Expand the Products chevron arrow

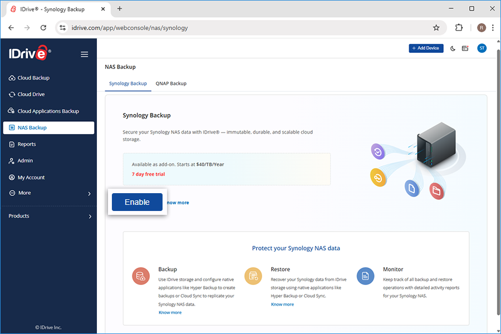pyautogui.click(x=90, y=217)
